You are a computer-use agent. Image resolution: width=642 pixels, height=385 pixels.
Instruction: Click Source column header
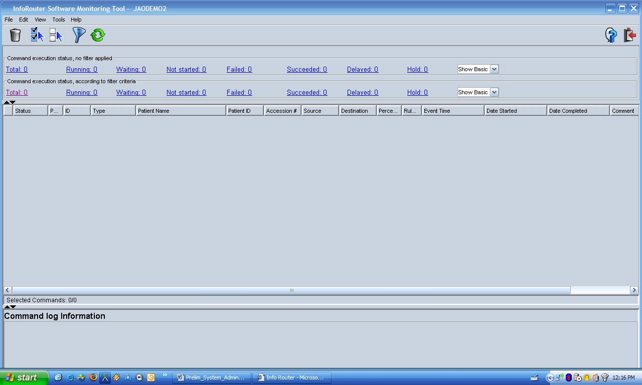click(320, 111)
